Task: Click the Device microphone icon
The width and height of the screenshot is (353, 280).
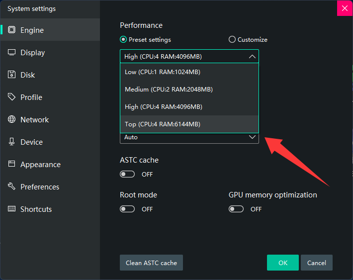Action: 11,142
